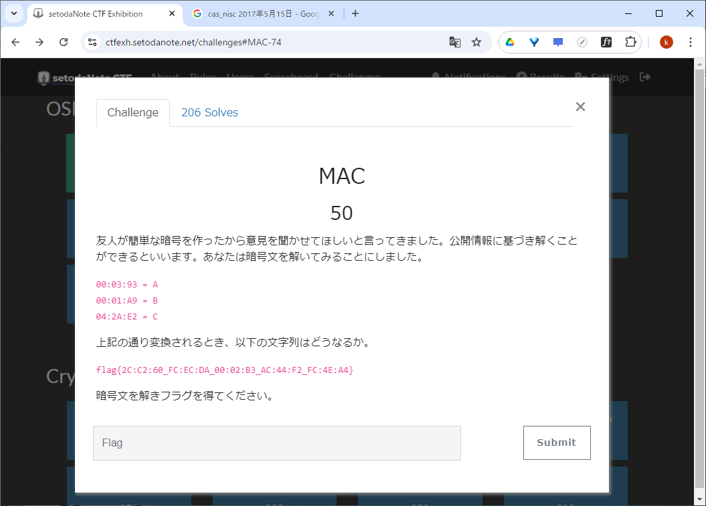Open the profile avatar k
The image size is (706, 506).
(667, 42)
